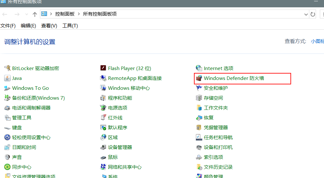Screen dimensions: 324x178
Task: Click the 文件历史记录 icon
Action: coord(199,167)
